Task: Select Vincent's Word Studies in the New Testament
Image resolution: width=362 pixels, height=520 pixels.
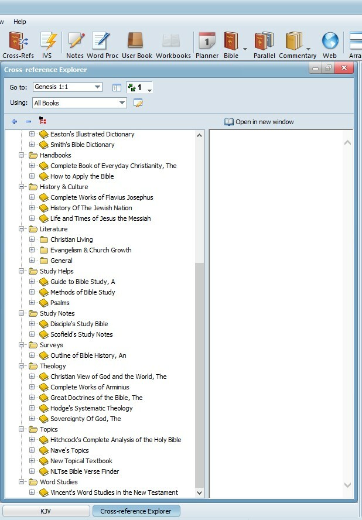Action: pos(114,492)
